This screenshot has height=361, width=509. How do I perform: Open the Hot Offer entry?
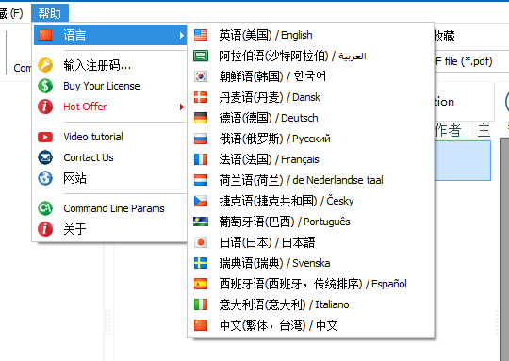(x=110, y=107)
